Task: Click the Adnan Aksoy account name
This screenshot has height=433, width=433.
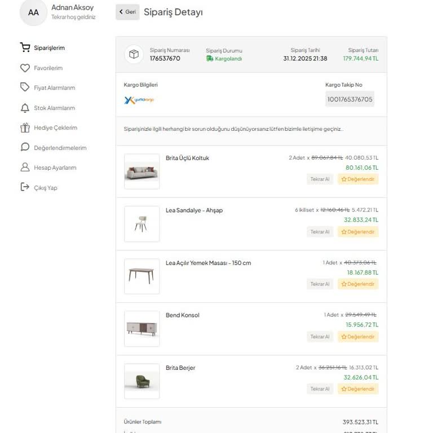Action: point(73,7)
